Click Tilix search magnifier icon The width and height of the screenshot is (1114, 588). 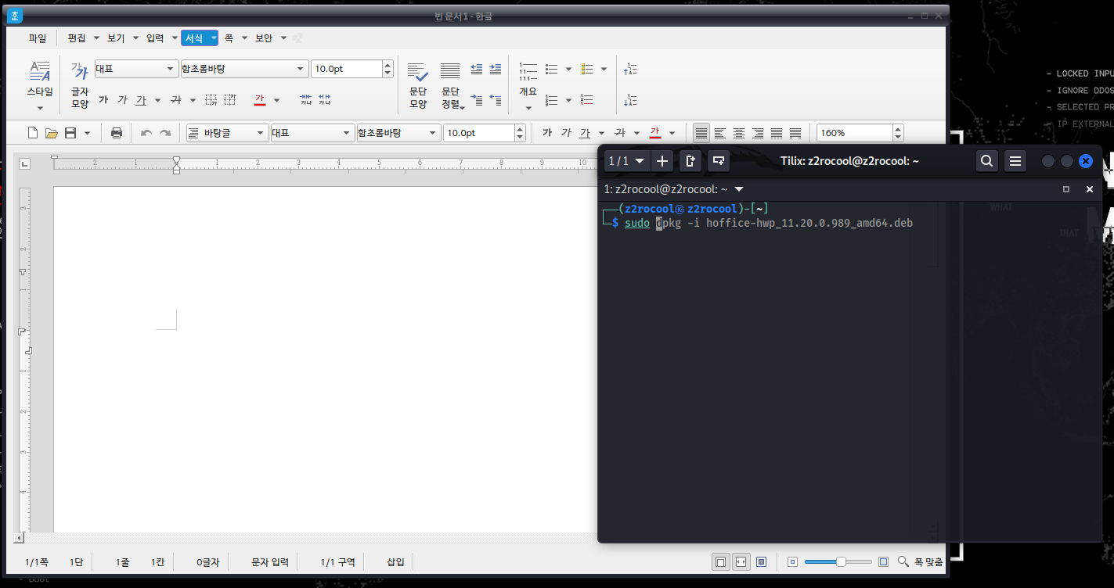pos(987,161)
